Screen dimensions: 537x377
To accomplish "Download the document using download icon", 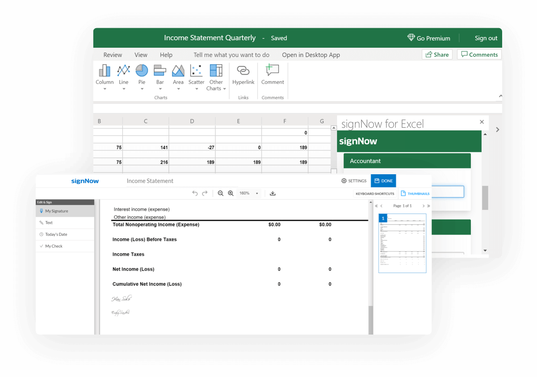I will click(273, 193).
